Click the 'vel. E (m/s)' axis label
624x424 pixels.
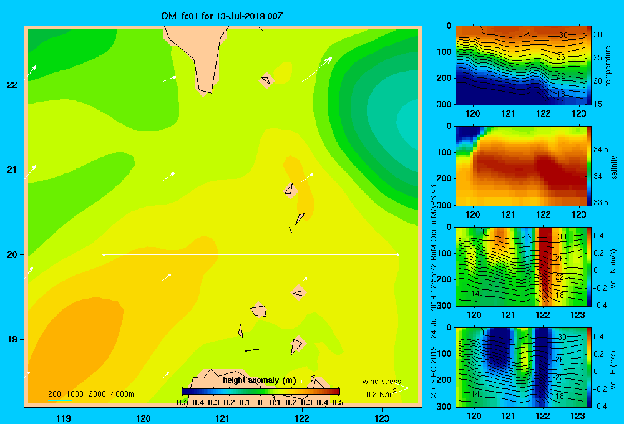tap(613, 369)
